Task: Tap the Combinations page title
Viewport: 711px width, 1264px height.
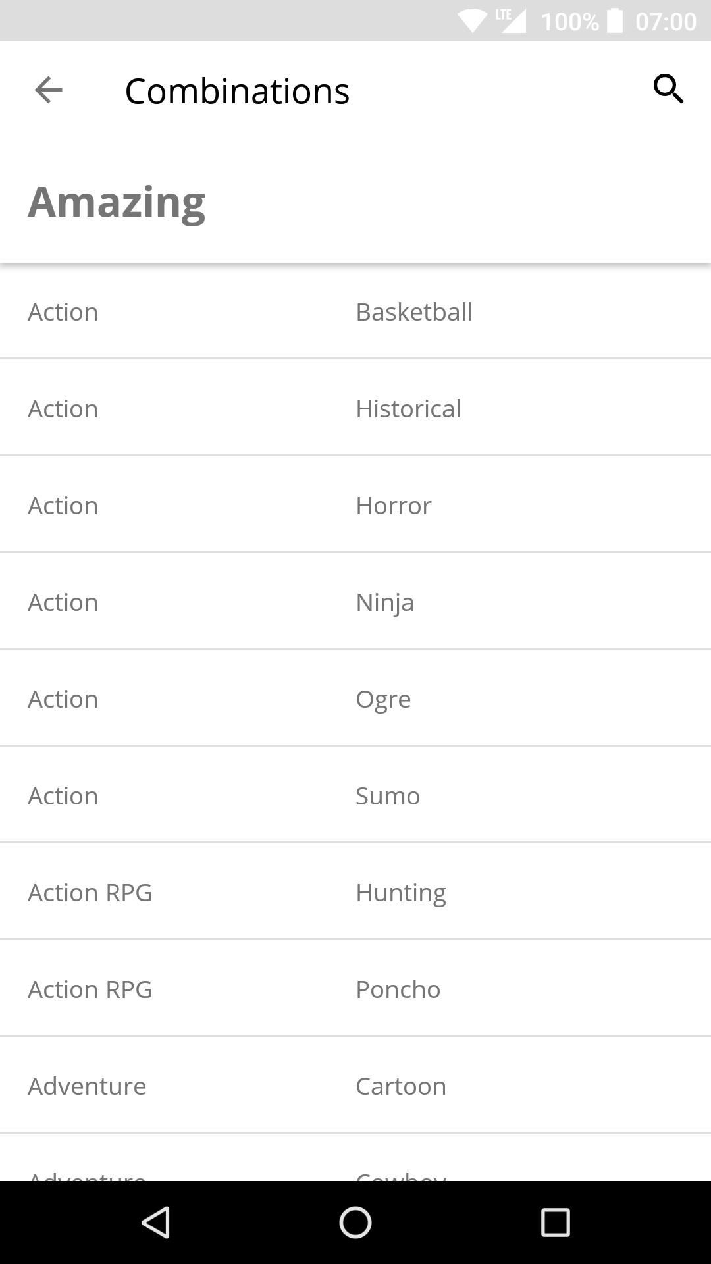Action: 237,91
